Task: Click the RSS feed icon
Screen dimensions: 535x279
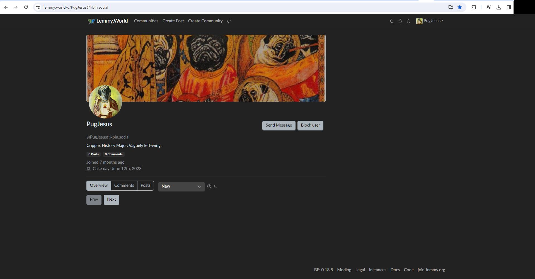Action: (215, 187)
